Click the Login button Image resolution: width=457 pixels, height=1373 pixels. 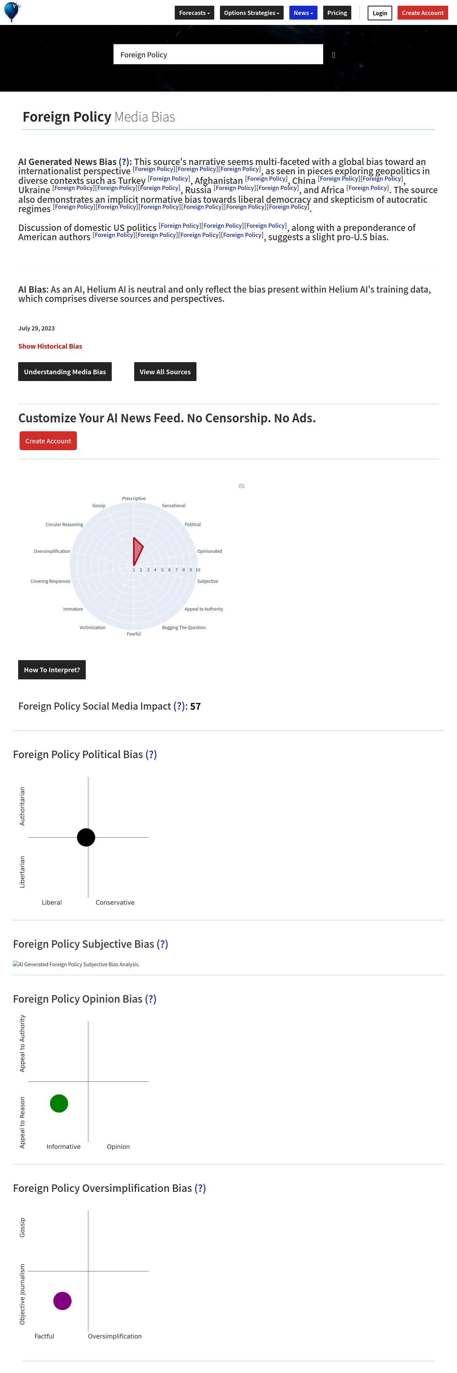(x=380, y=13)
